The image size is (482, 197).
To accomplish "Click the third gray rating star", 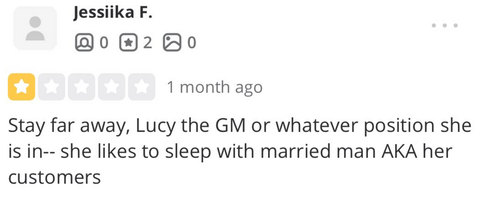I will [x=81, y=87].
